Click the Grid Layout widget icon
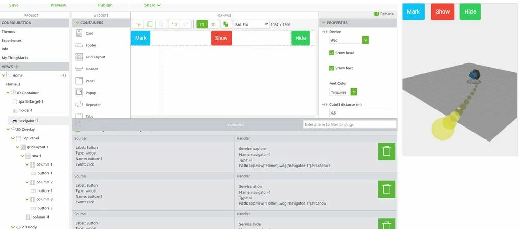The width and height of the screenshot is (521, 229). [x=79, y=57]
